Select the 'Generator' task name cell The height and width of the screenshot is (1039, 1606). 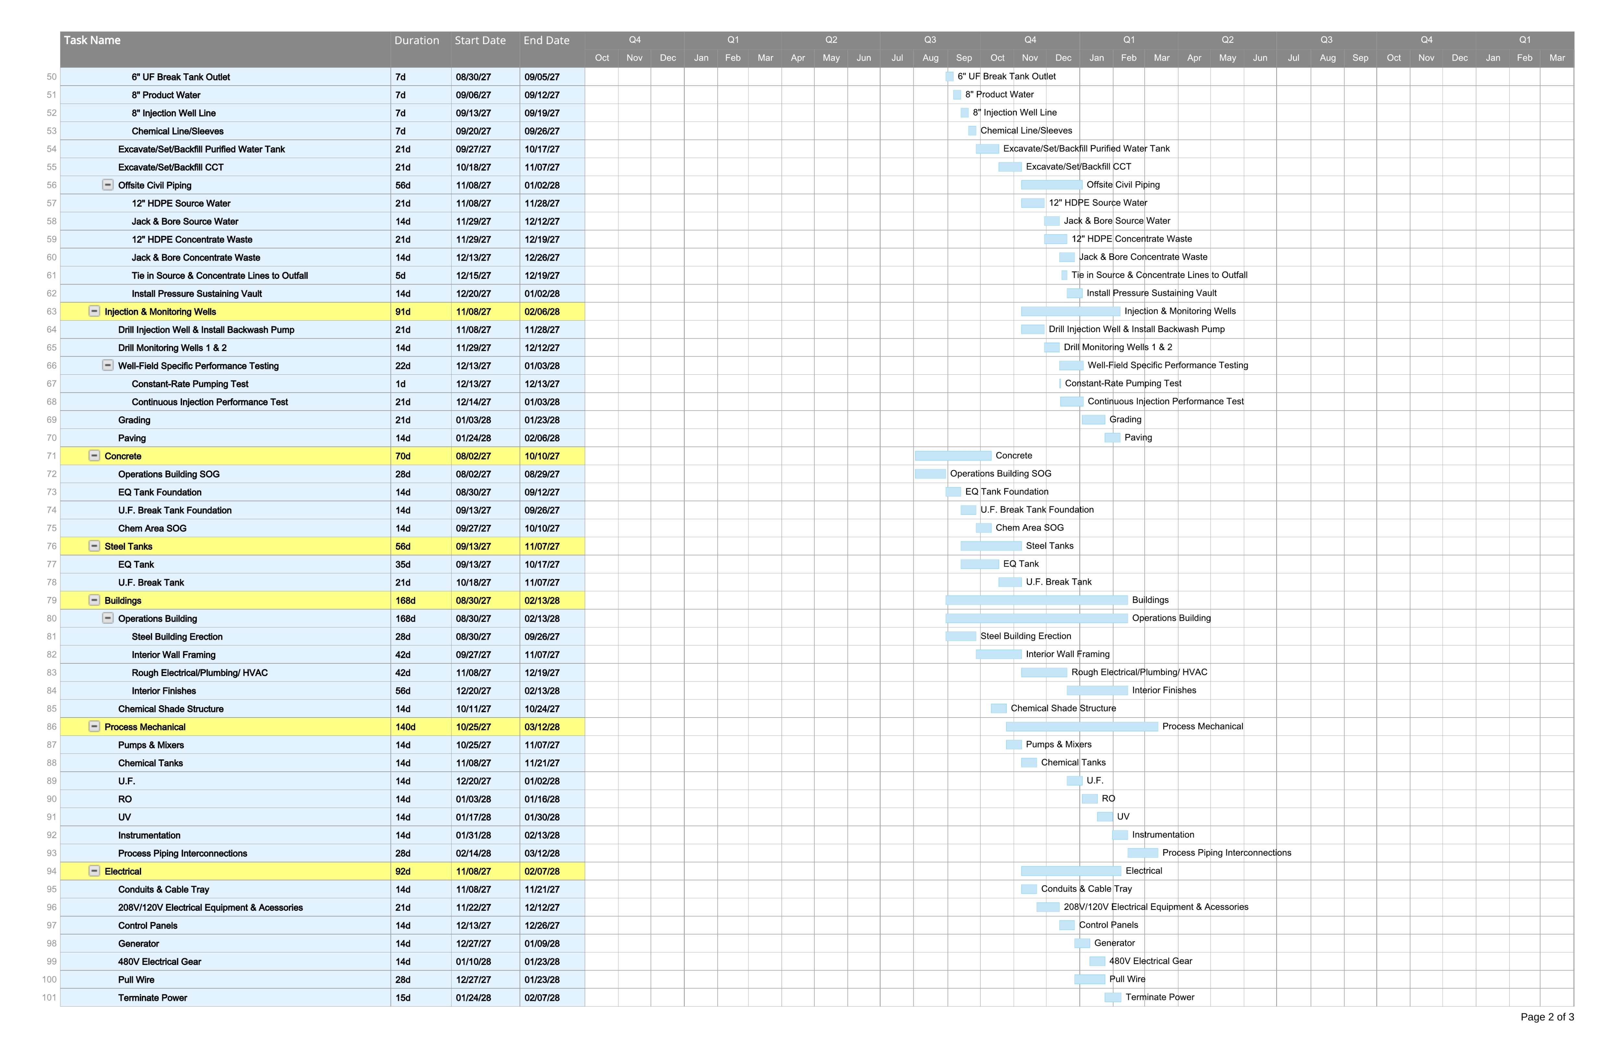tap(225, 943)
